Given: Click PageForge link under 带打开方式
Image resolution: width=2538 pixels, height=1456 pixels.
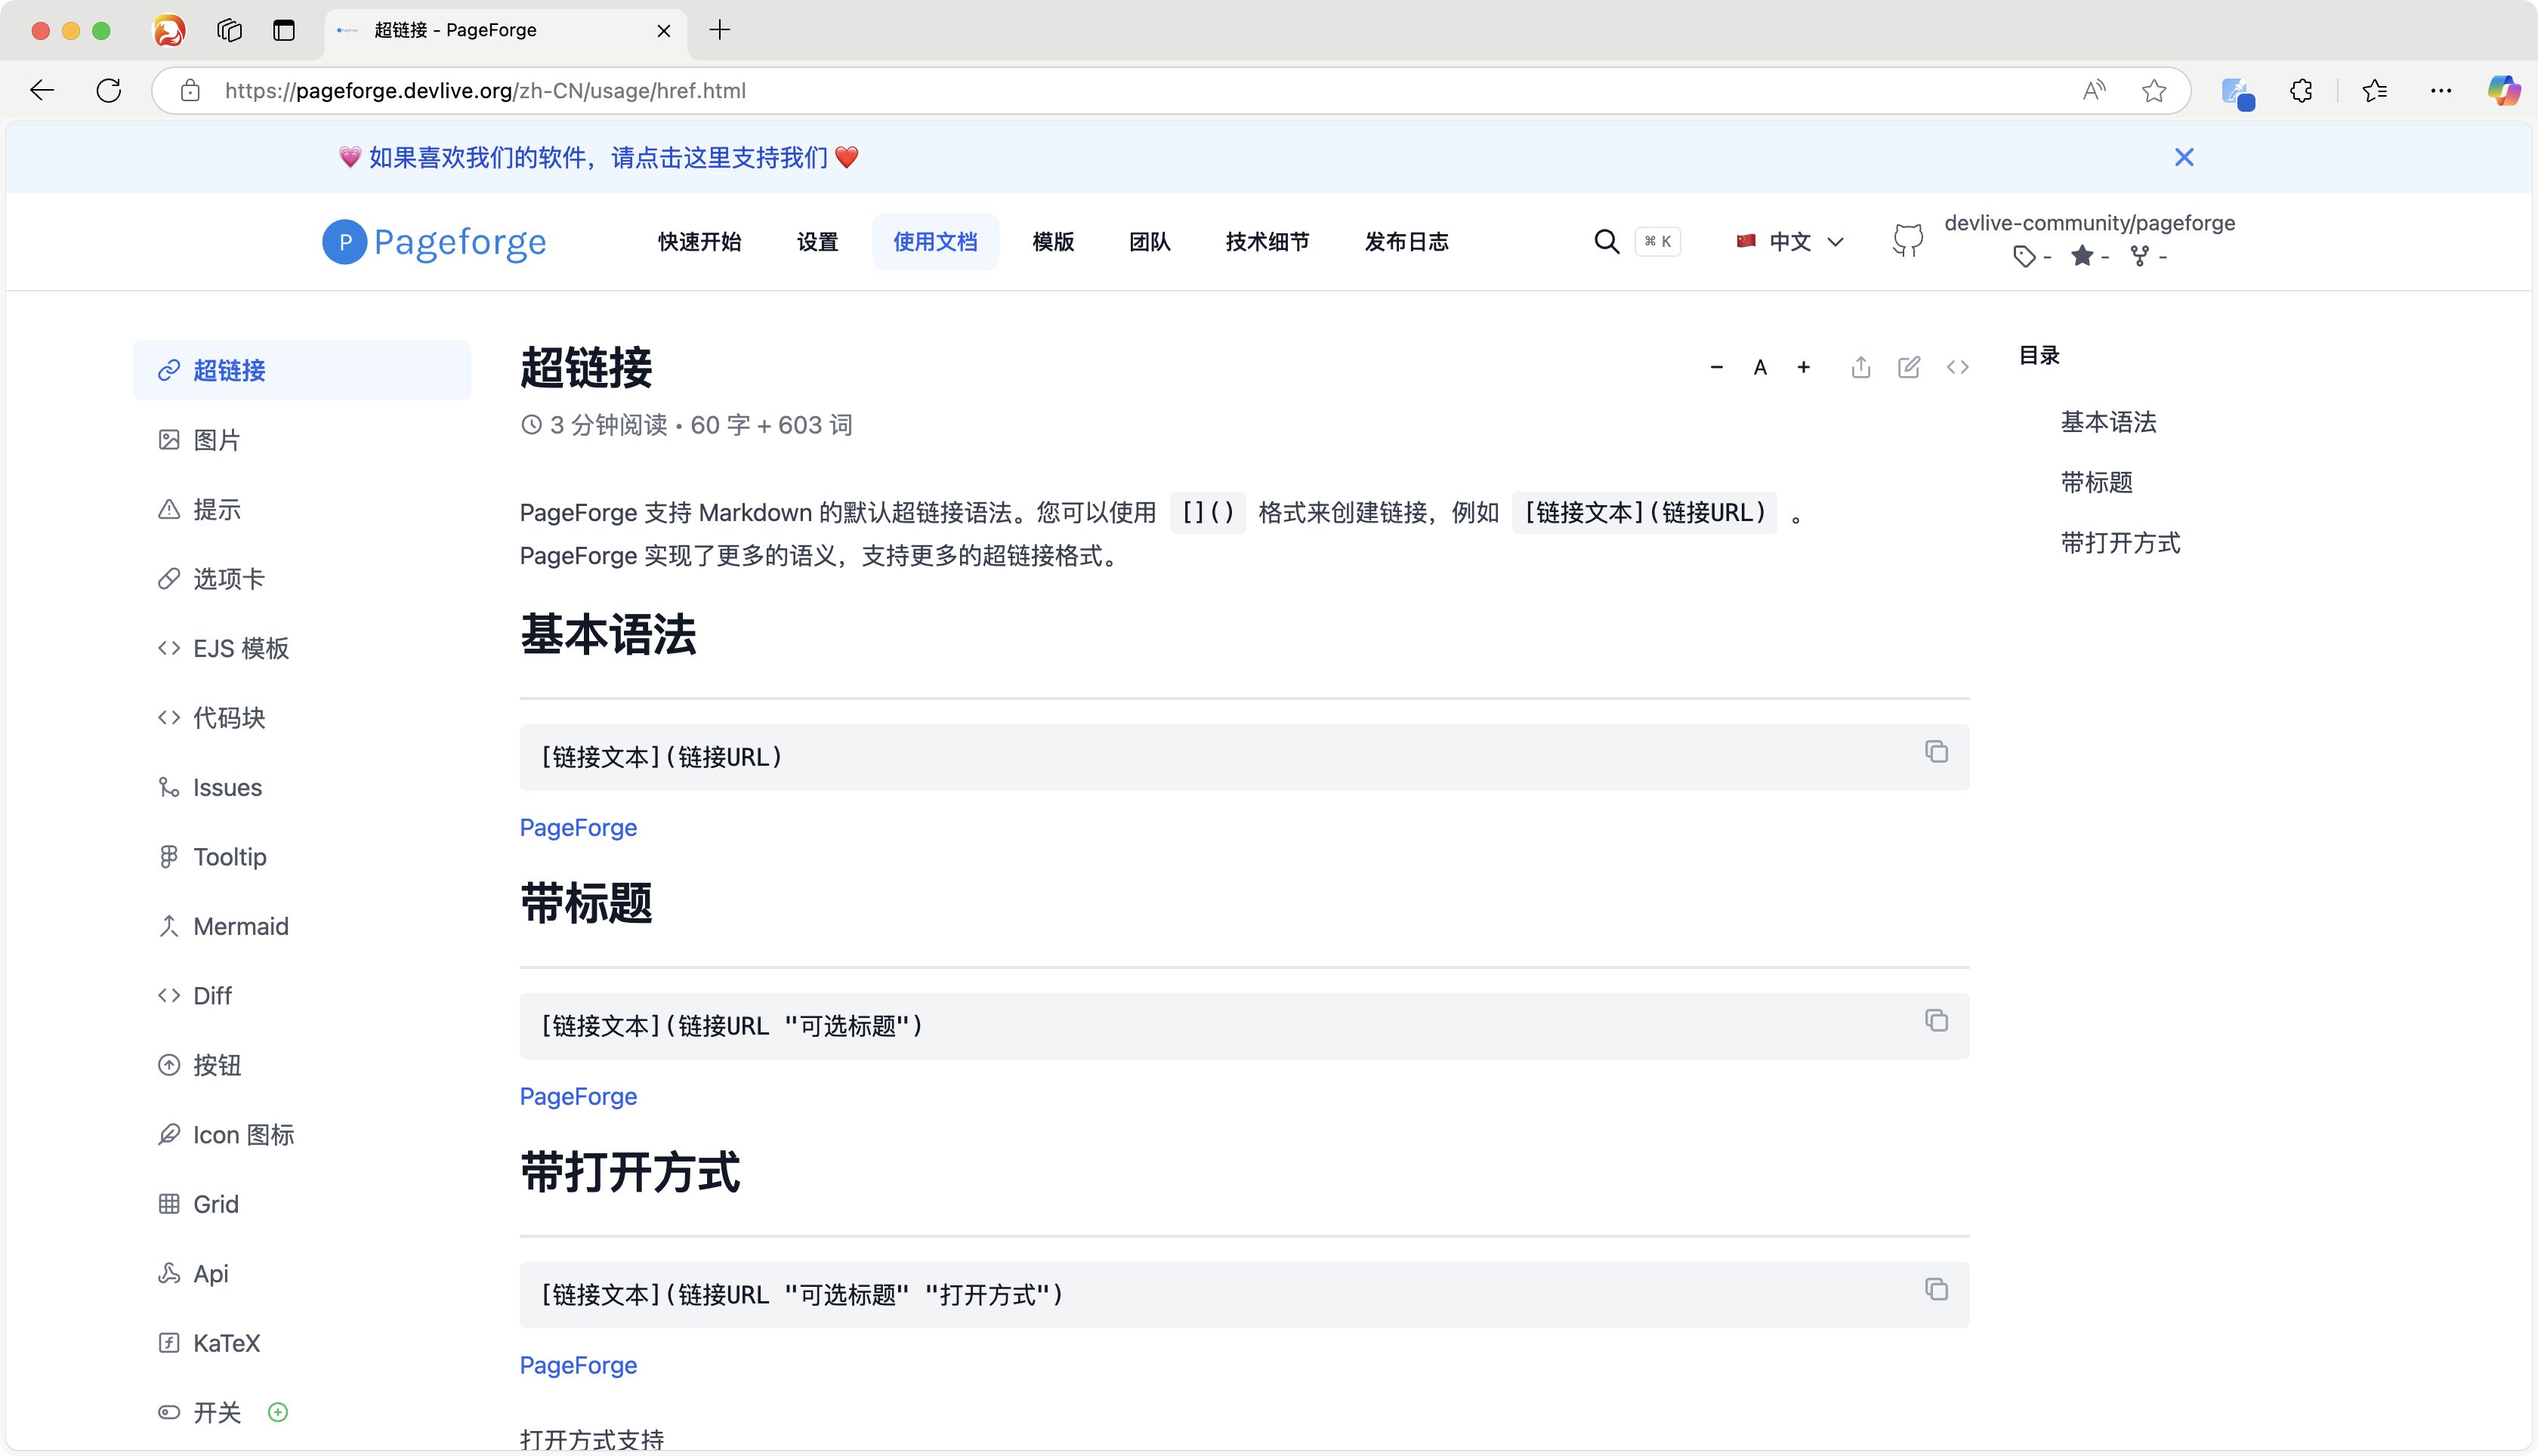Looking at the screenshot, I should (x=578, y=1366).
